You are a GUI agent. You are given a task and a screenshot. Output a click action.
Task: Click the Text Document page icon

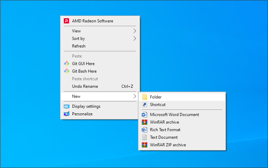(x=145, y=137)
